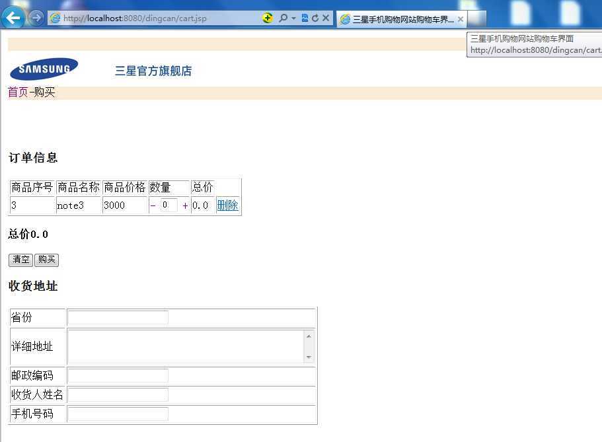Click the 购买 button

(x=46, y=260)
